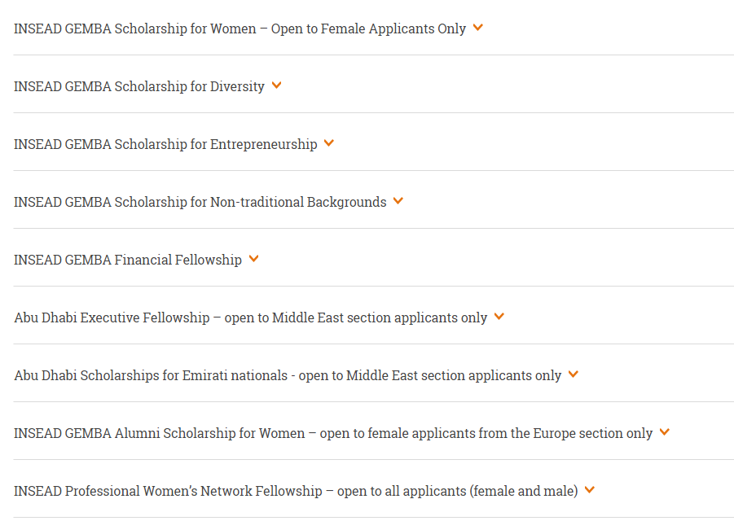Screen dimensions: 734x521
Task: Select INSEAD GEMBA Scholarship for Diversity title
Action: coord(139,87)
